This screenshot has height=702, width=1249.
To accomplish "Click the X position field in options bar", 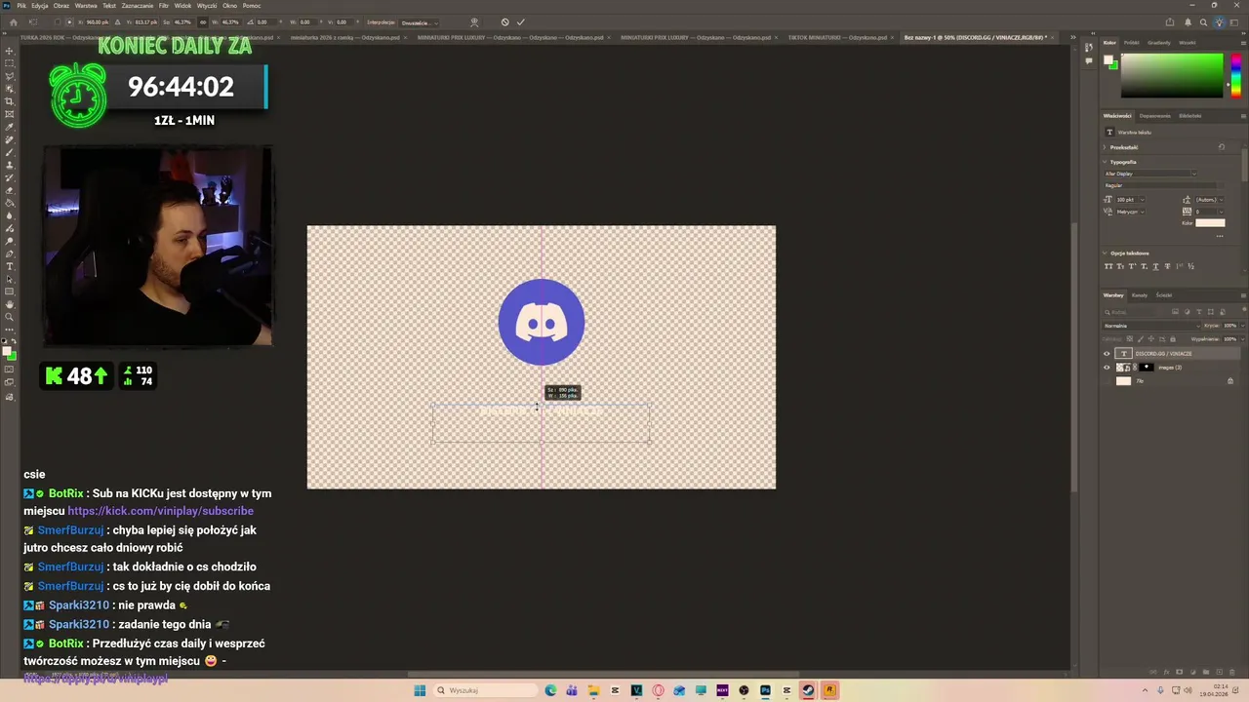I will (x=96, y=21).
